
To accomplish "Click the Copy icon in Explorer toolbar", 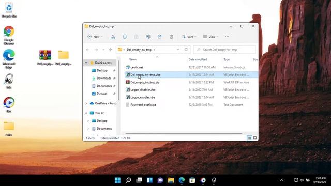I will coord(125,37).
